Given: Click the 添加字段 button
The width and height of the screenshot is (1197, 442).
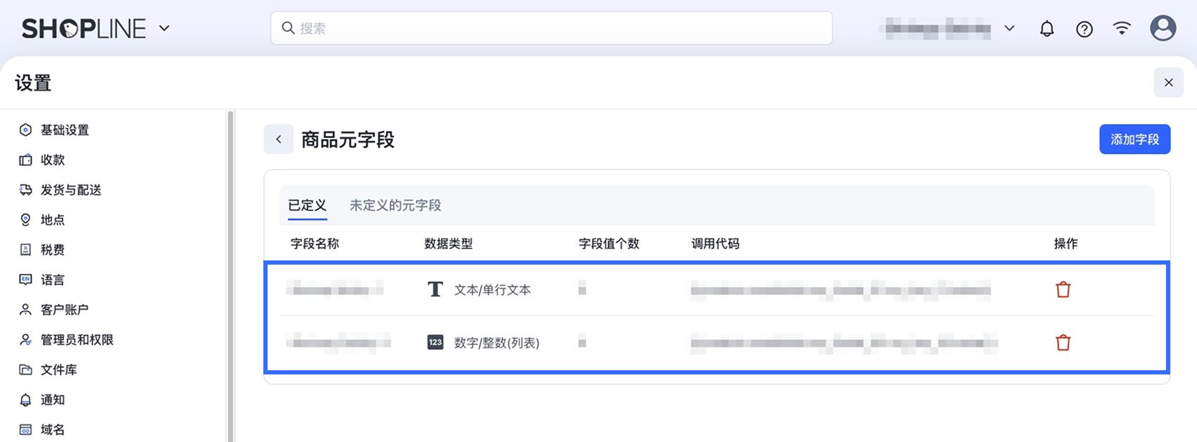Looking at the screenshot, I should [1135, 139].
